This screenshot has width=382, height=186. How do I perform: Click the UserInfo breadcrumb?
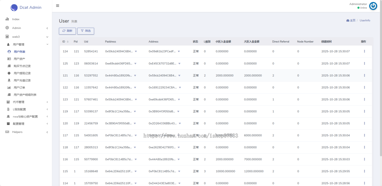click(365, 20)
